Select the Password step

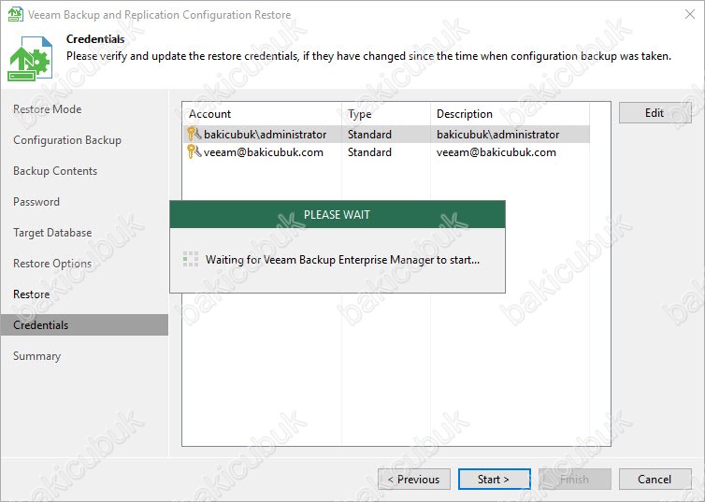(36, 202)
